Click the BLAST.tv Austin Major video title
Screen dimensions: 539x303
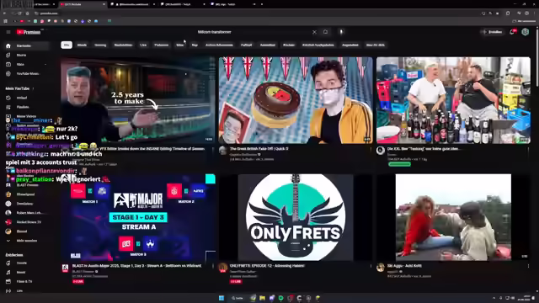click(136, 266)
